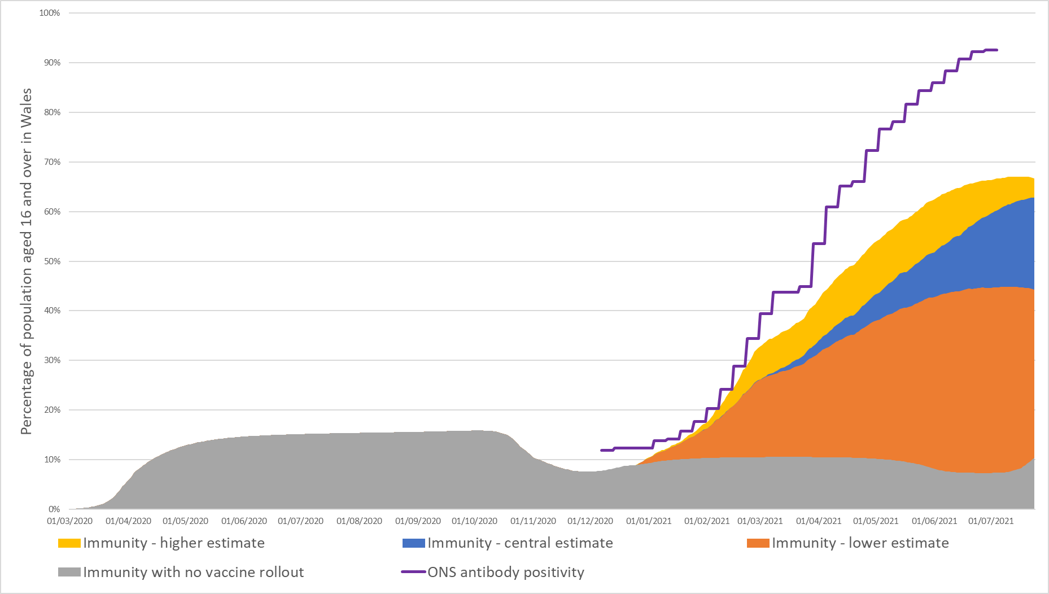Click the orange lower estimate legend swatch
The width and height of the screenshot is (1049, 594).
click(x=758, y=543)
